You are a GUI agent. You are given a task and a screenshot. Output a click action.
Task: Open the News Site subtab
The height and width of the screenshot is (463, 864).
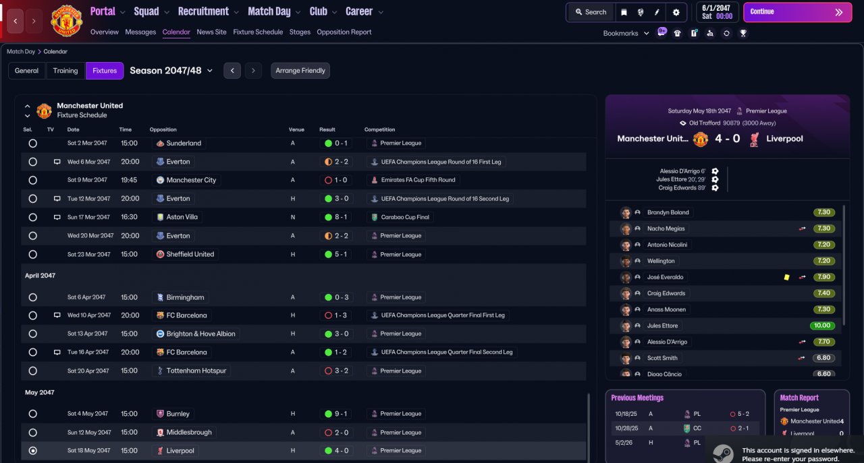(212, 32)
